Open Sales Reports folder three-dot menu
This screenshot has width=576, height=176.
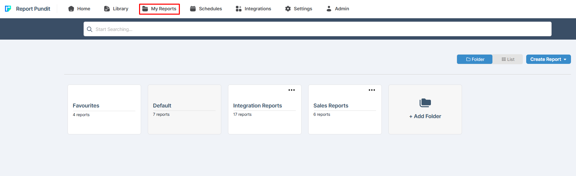pyautogui.click(x=372, y=90)
